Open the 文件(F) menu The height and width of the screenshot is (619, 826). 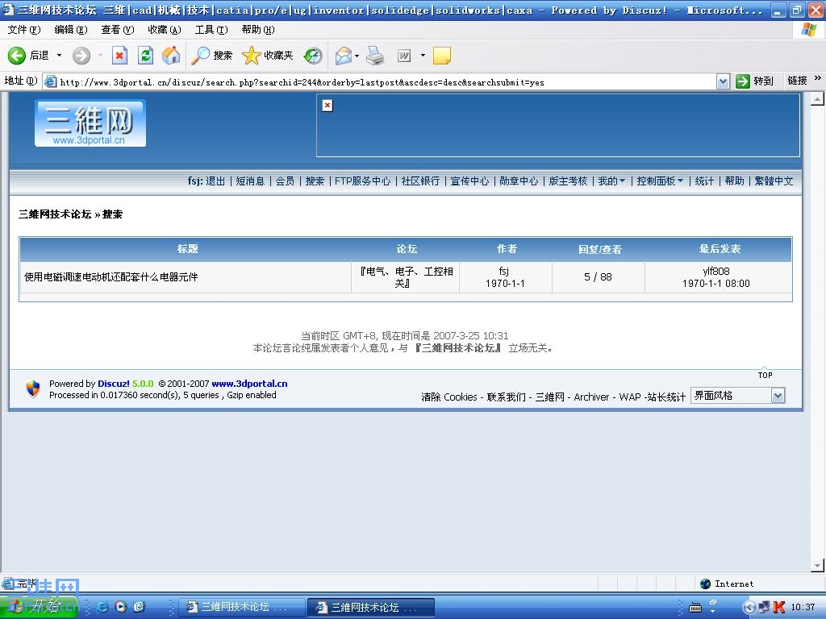point(23,30)
